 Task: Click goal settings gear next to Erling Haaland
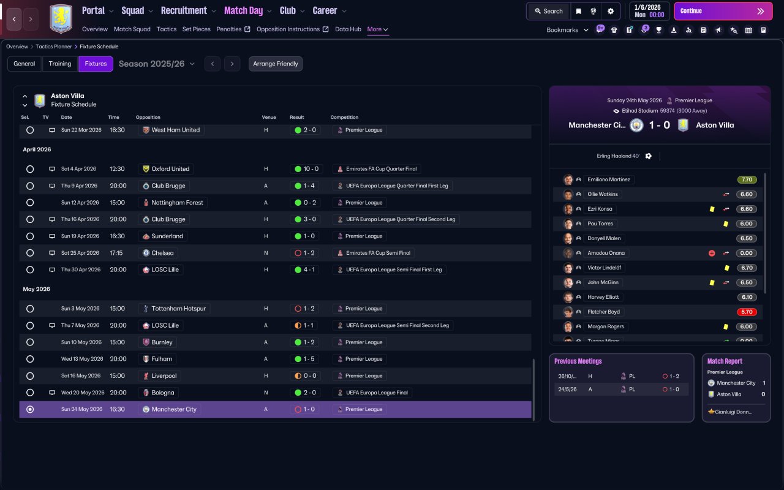(649, 156)
